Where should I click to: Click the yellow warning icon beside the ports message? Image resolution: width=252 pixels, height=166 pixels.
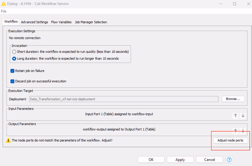pos(8,140)
